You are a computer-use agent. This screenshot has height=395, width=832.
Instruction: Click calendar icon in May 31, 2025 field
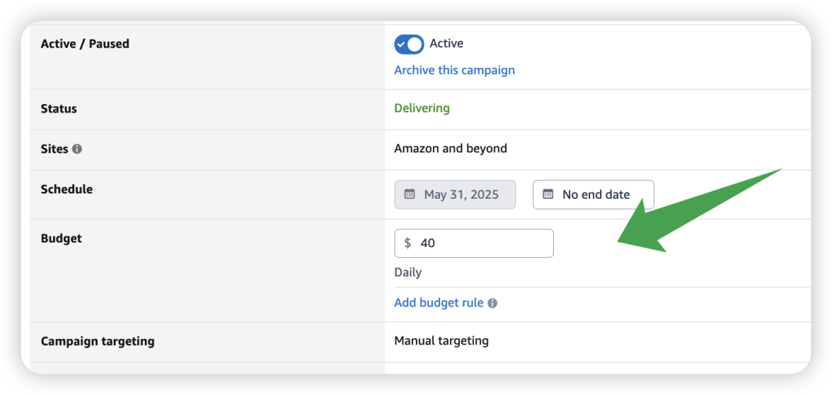[x=410, y=194]
